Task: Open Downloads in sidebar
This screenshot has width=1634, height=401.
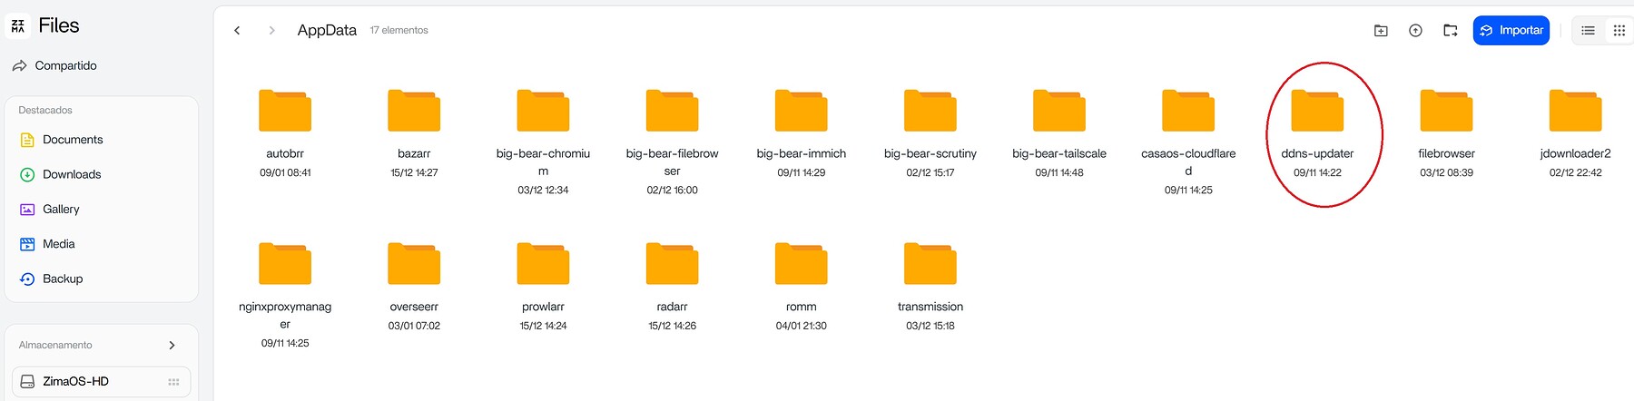Action: coord(61,174)
